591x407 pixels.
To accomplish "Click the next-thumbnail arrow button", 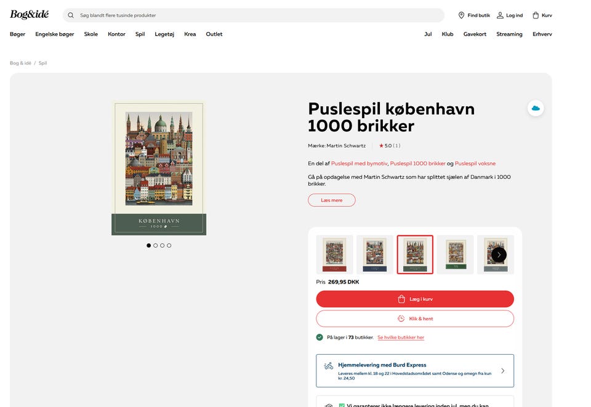I will (499, 254).
